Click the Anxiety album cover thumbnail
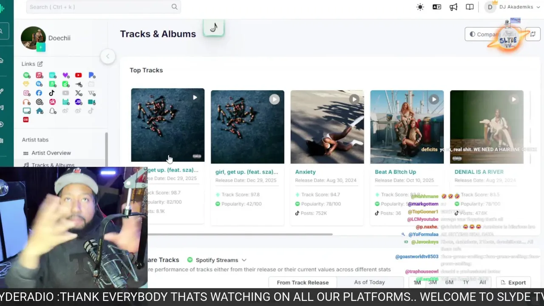The height and width of the screenshot is (306, 544). click(327, 127)
